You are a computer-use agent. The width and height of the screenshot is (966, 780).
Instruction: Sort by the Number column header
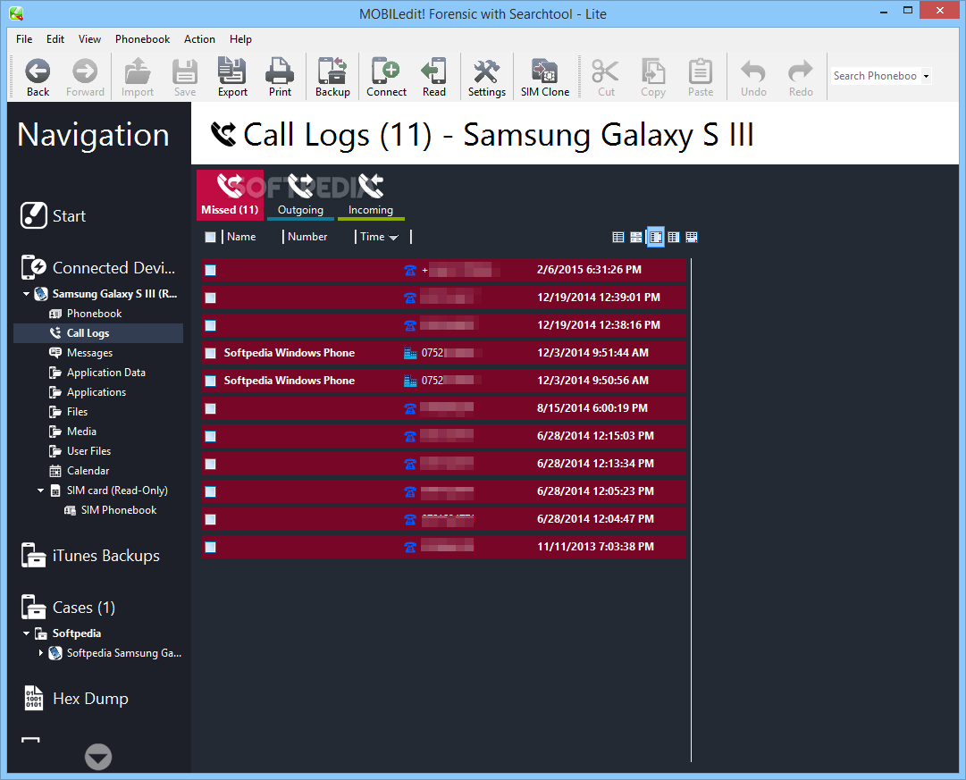coord(307,237)
